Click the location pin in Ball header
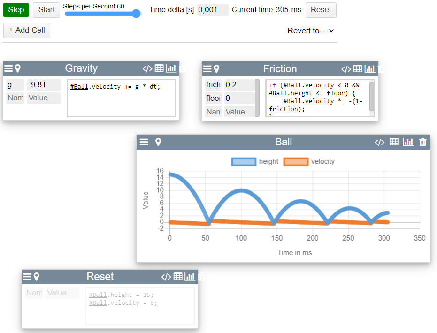437x333 pixels. pos(158,142)
